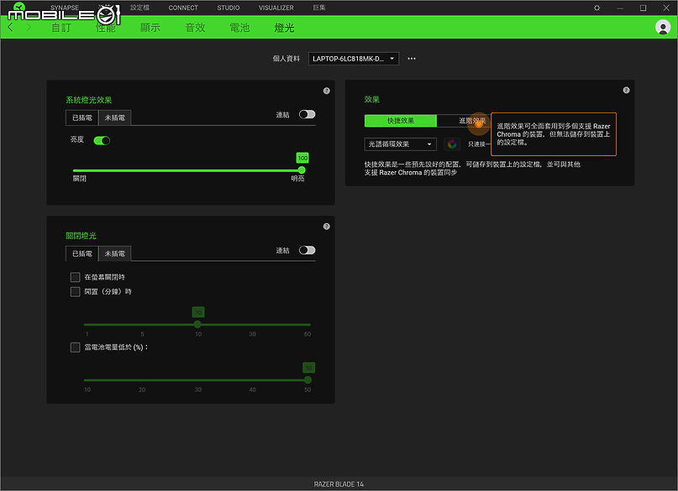The image size is (678, 491).
Task: Open the STUDIO top menu
Action: point(229,8)
